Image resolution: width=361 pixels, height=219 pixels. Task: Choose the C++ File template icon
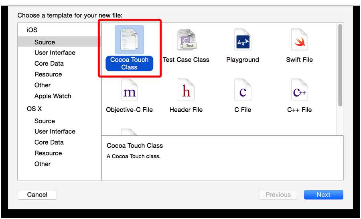[299, 90]
